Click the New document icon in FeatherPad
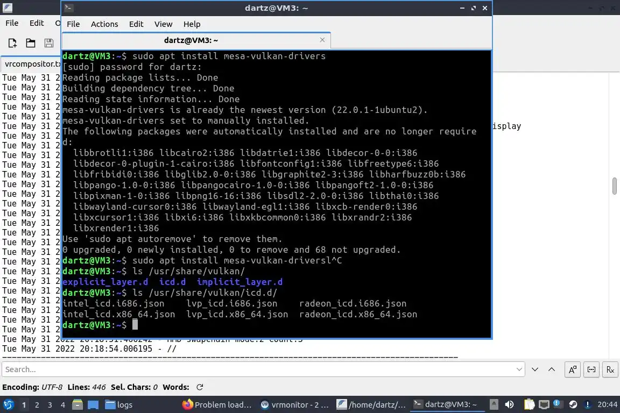 pos(12,42)
